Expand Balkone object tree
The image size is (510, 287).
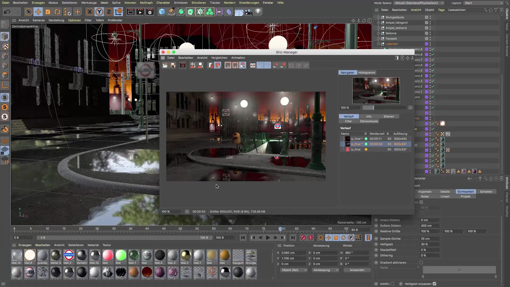pos(379,33)
